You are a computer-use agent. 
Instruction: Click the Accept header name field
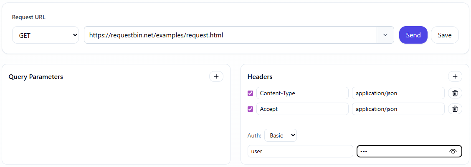click(302, 109)
